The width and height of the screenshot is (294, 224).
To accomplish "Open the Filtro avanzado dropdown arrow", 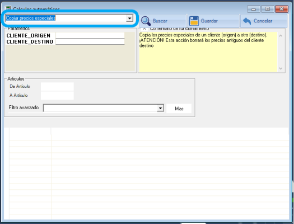I will click(x=160, y=108).
